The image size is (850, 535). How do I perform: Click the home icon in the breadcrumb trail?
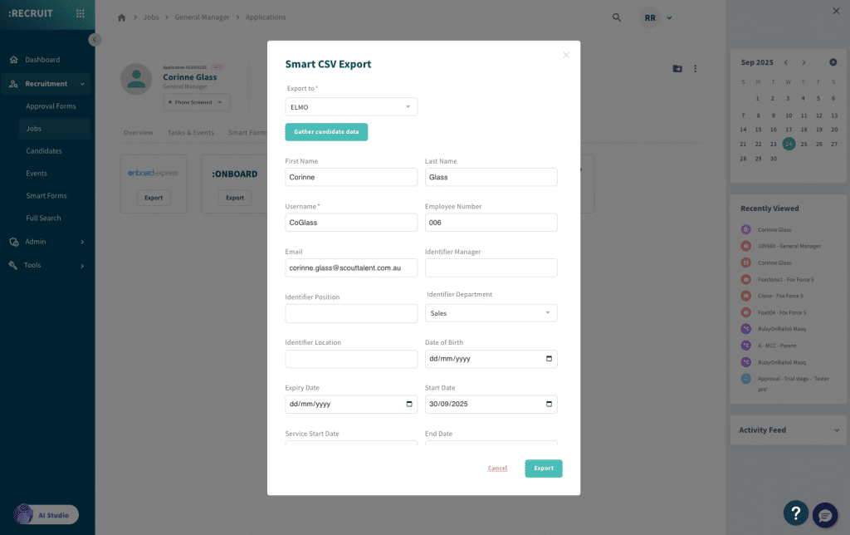[x=121, y=17]
